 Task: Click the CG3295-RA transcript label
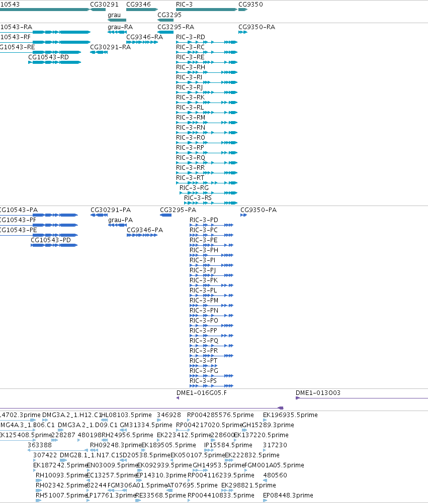point(176,27)
